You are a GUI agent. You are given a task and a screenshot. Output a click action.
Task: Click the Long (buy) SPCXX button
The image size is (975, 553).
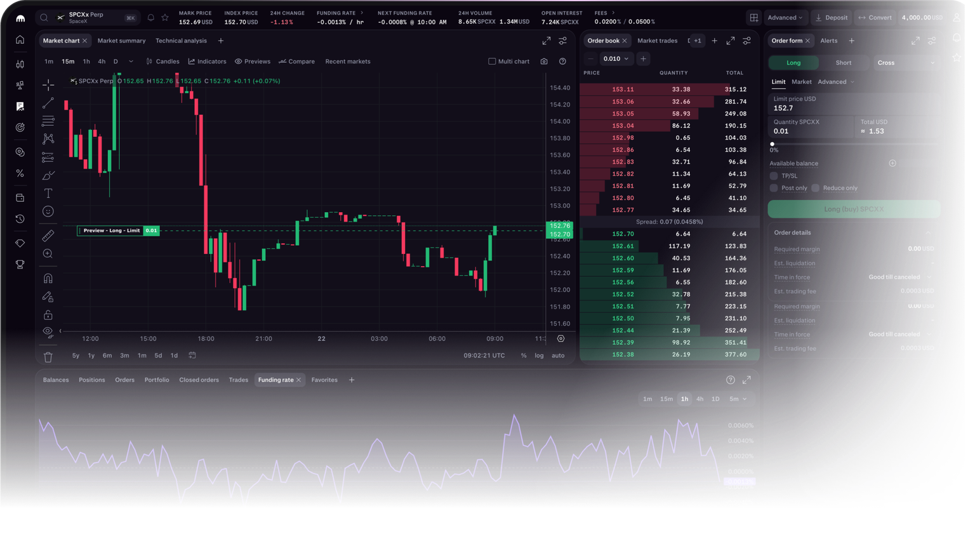pos(854,209)
